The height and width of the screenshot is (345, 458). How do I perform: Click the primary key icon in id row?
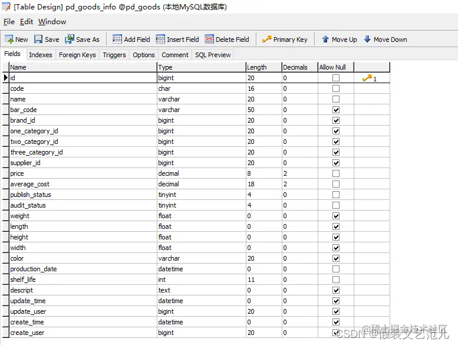coord(367,78)
